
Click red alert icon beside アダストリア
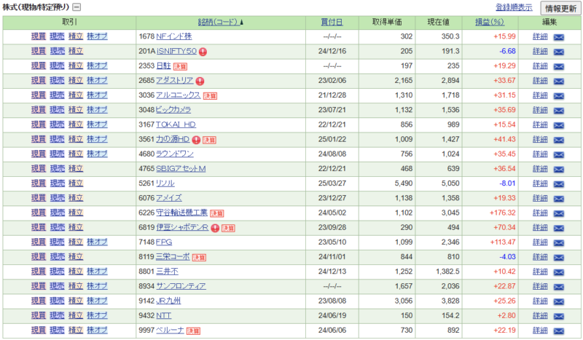(200, 81)
